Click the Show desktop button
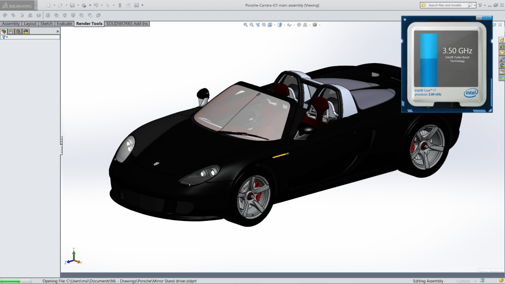Viewport: 505px width, 284px height. tap(490, 272)
